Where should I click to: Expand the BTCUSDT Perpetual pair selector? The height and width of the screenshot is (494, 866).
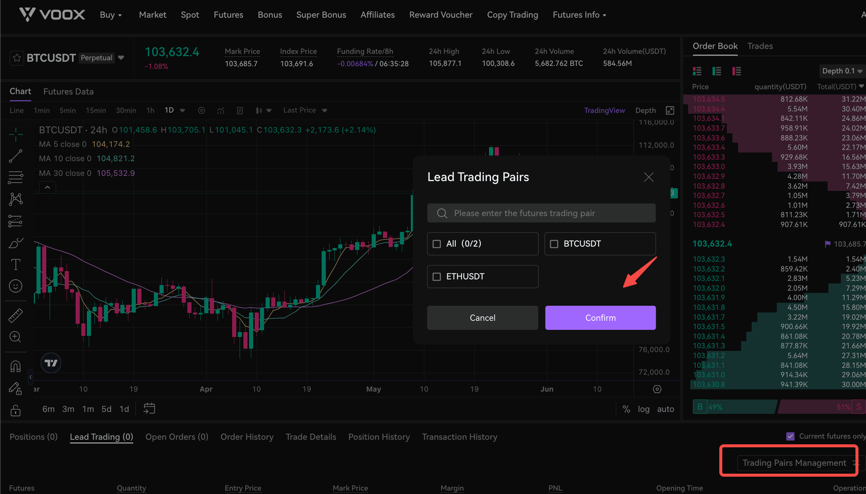point(121,58)
